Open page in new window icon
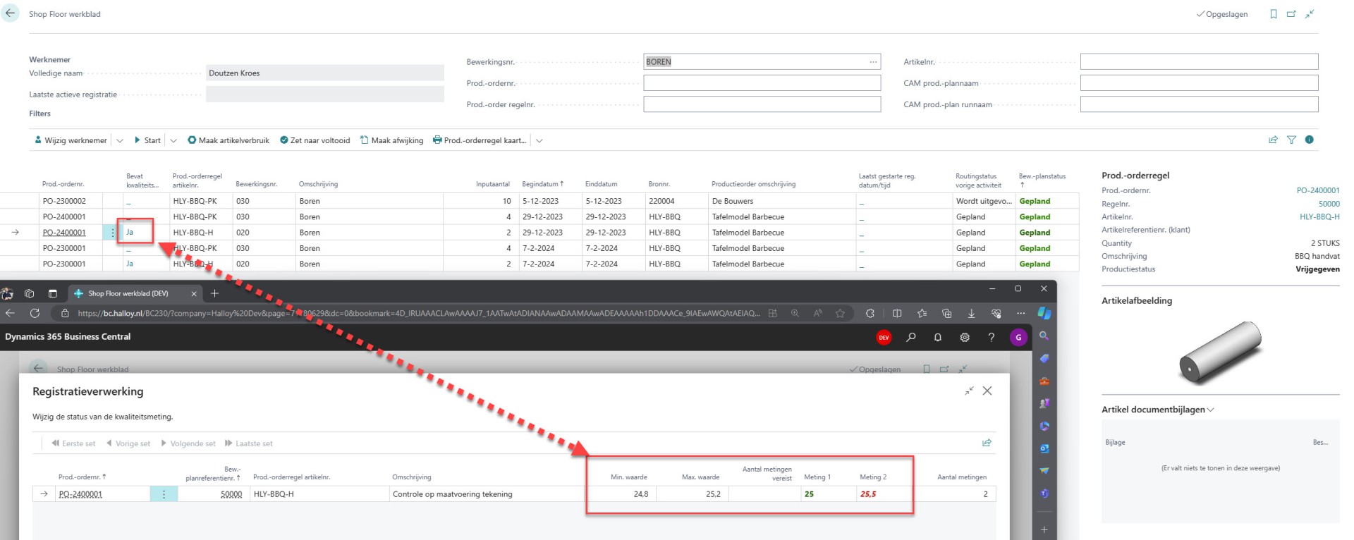 [x=1291, y=14]
